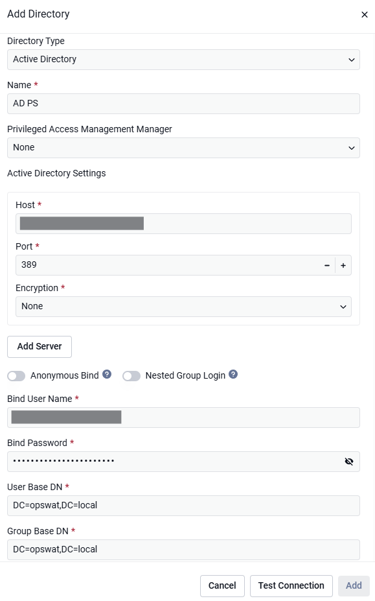
Task: Focus the Name input field
Action: tap(183, 104)
